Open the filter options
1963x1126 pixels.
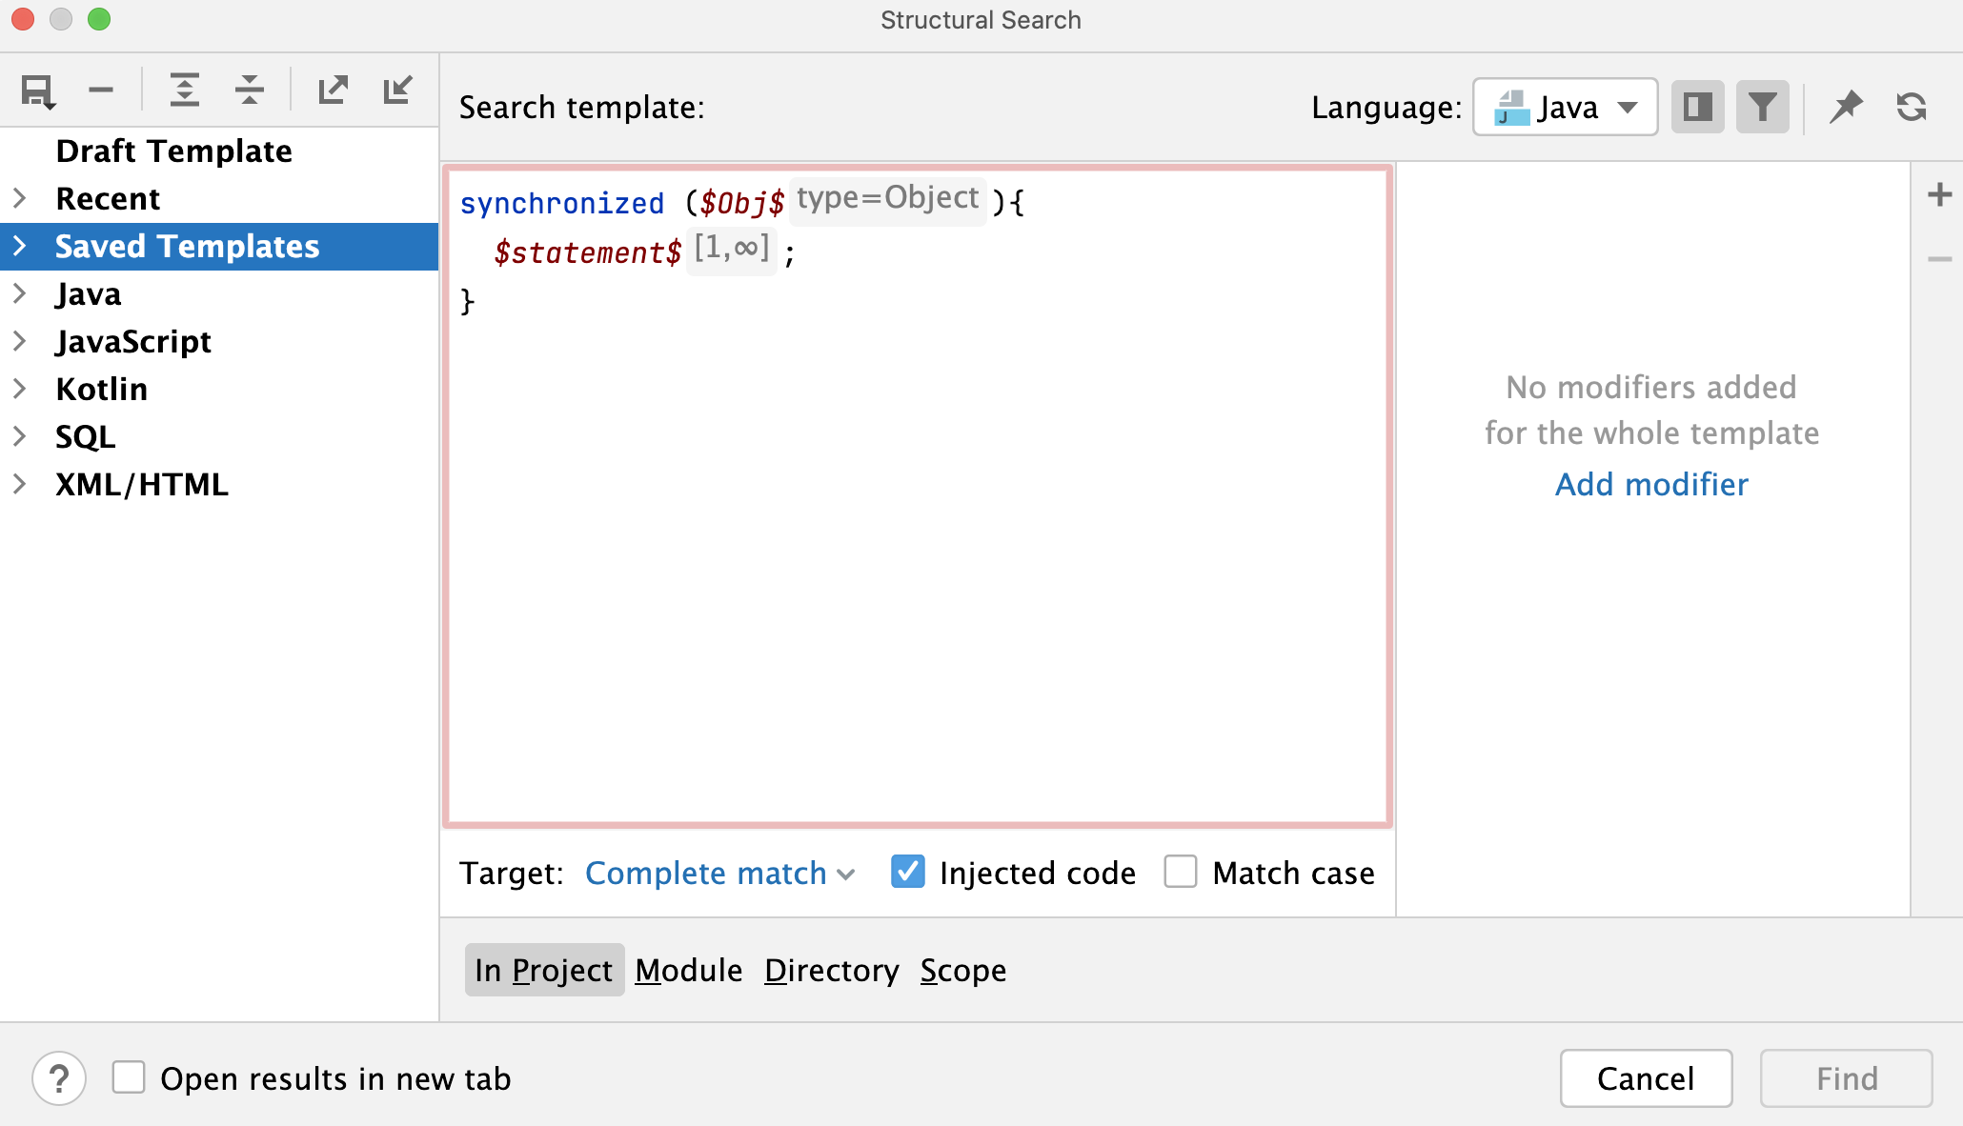(x=1762, y=106)
